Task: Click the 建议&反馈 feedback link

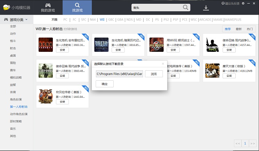Action: [230, 3]
